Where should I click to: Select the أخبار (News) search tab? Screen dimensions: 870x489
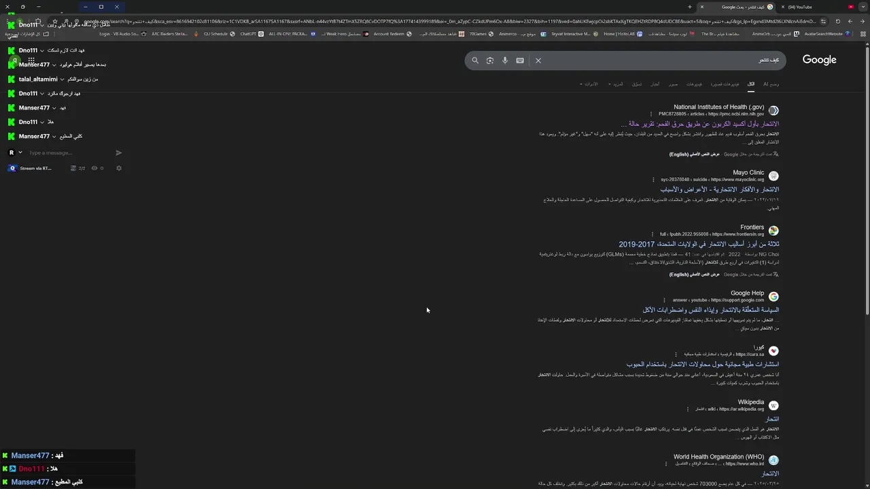tap(655, 84)
